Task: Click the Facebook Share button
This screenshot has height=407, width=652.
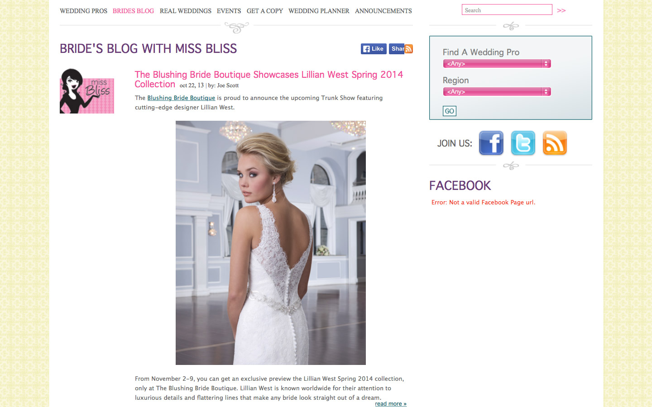Action: point(397,49)
